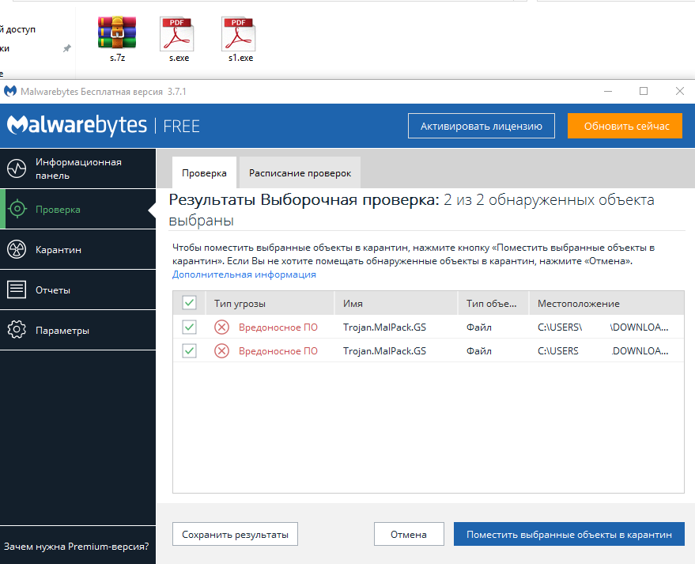Click the pin icon in Explorer sidebar

67,48
